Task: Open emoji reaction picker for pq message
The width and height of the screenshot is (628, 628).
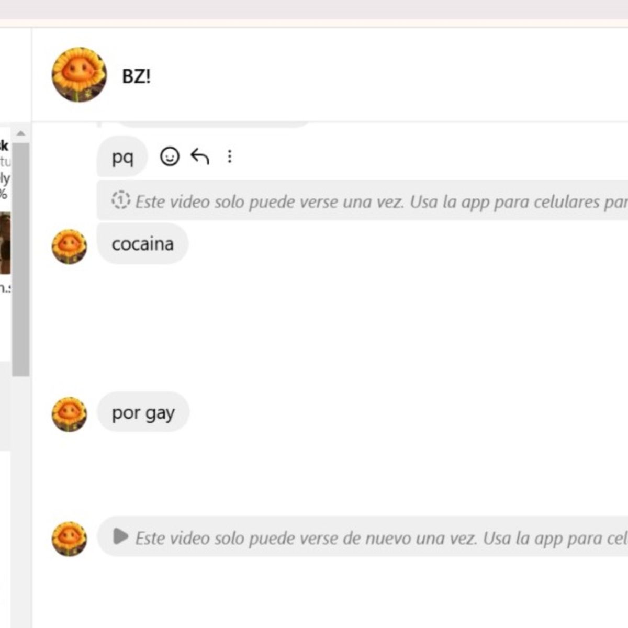Action: 170,156
